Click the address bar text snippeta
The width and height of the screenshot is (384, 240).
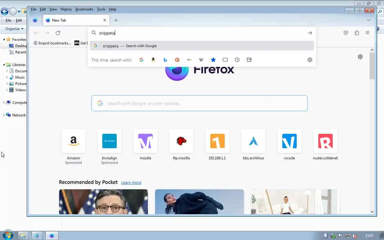107,33
